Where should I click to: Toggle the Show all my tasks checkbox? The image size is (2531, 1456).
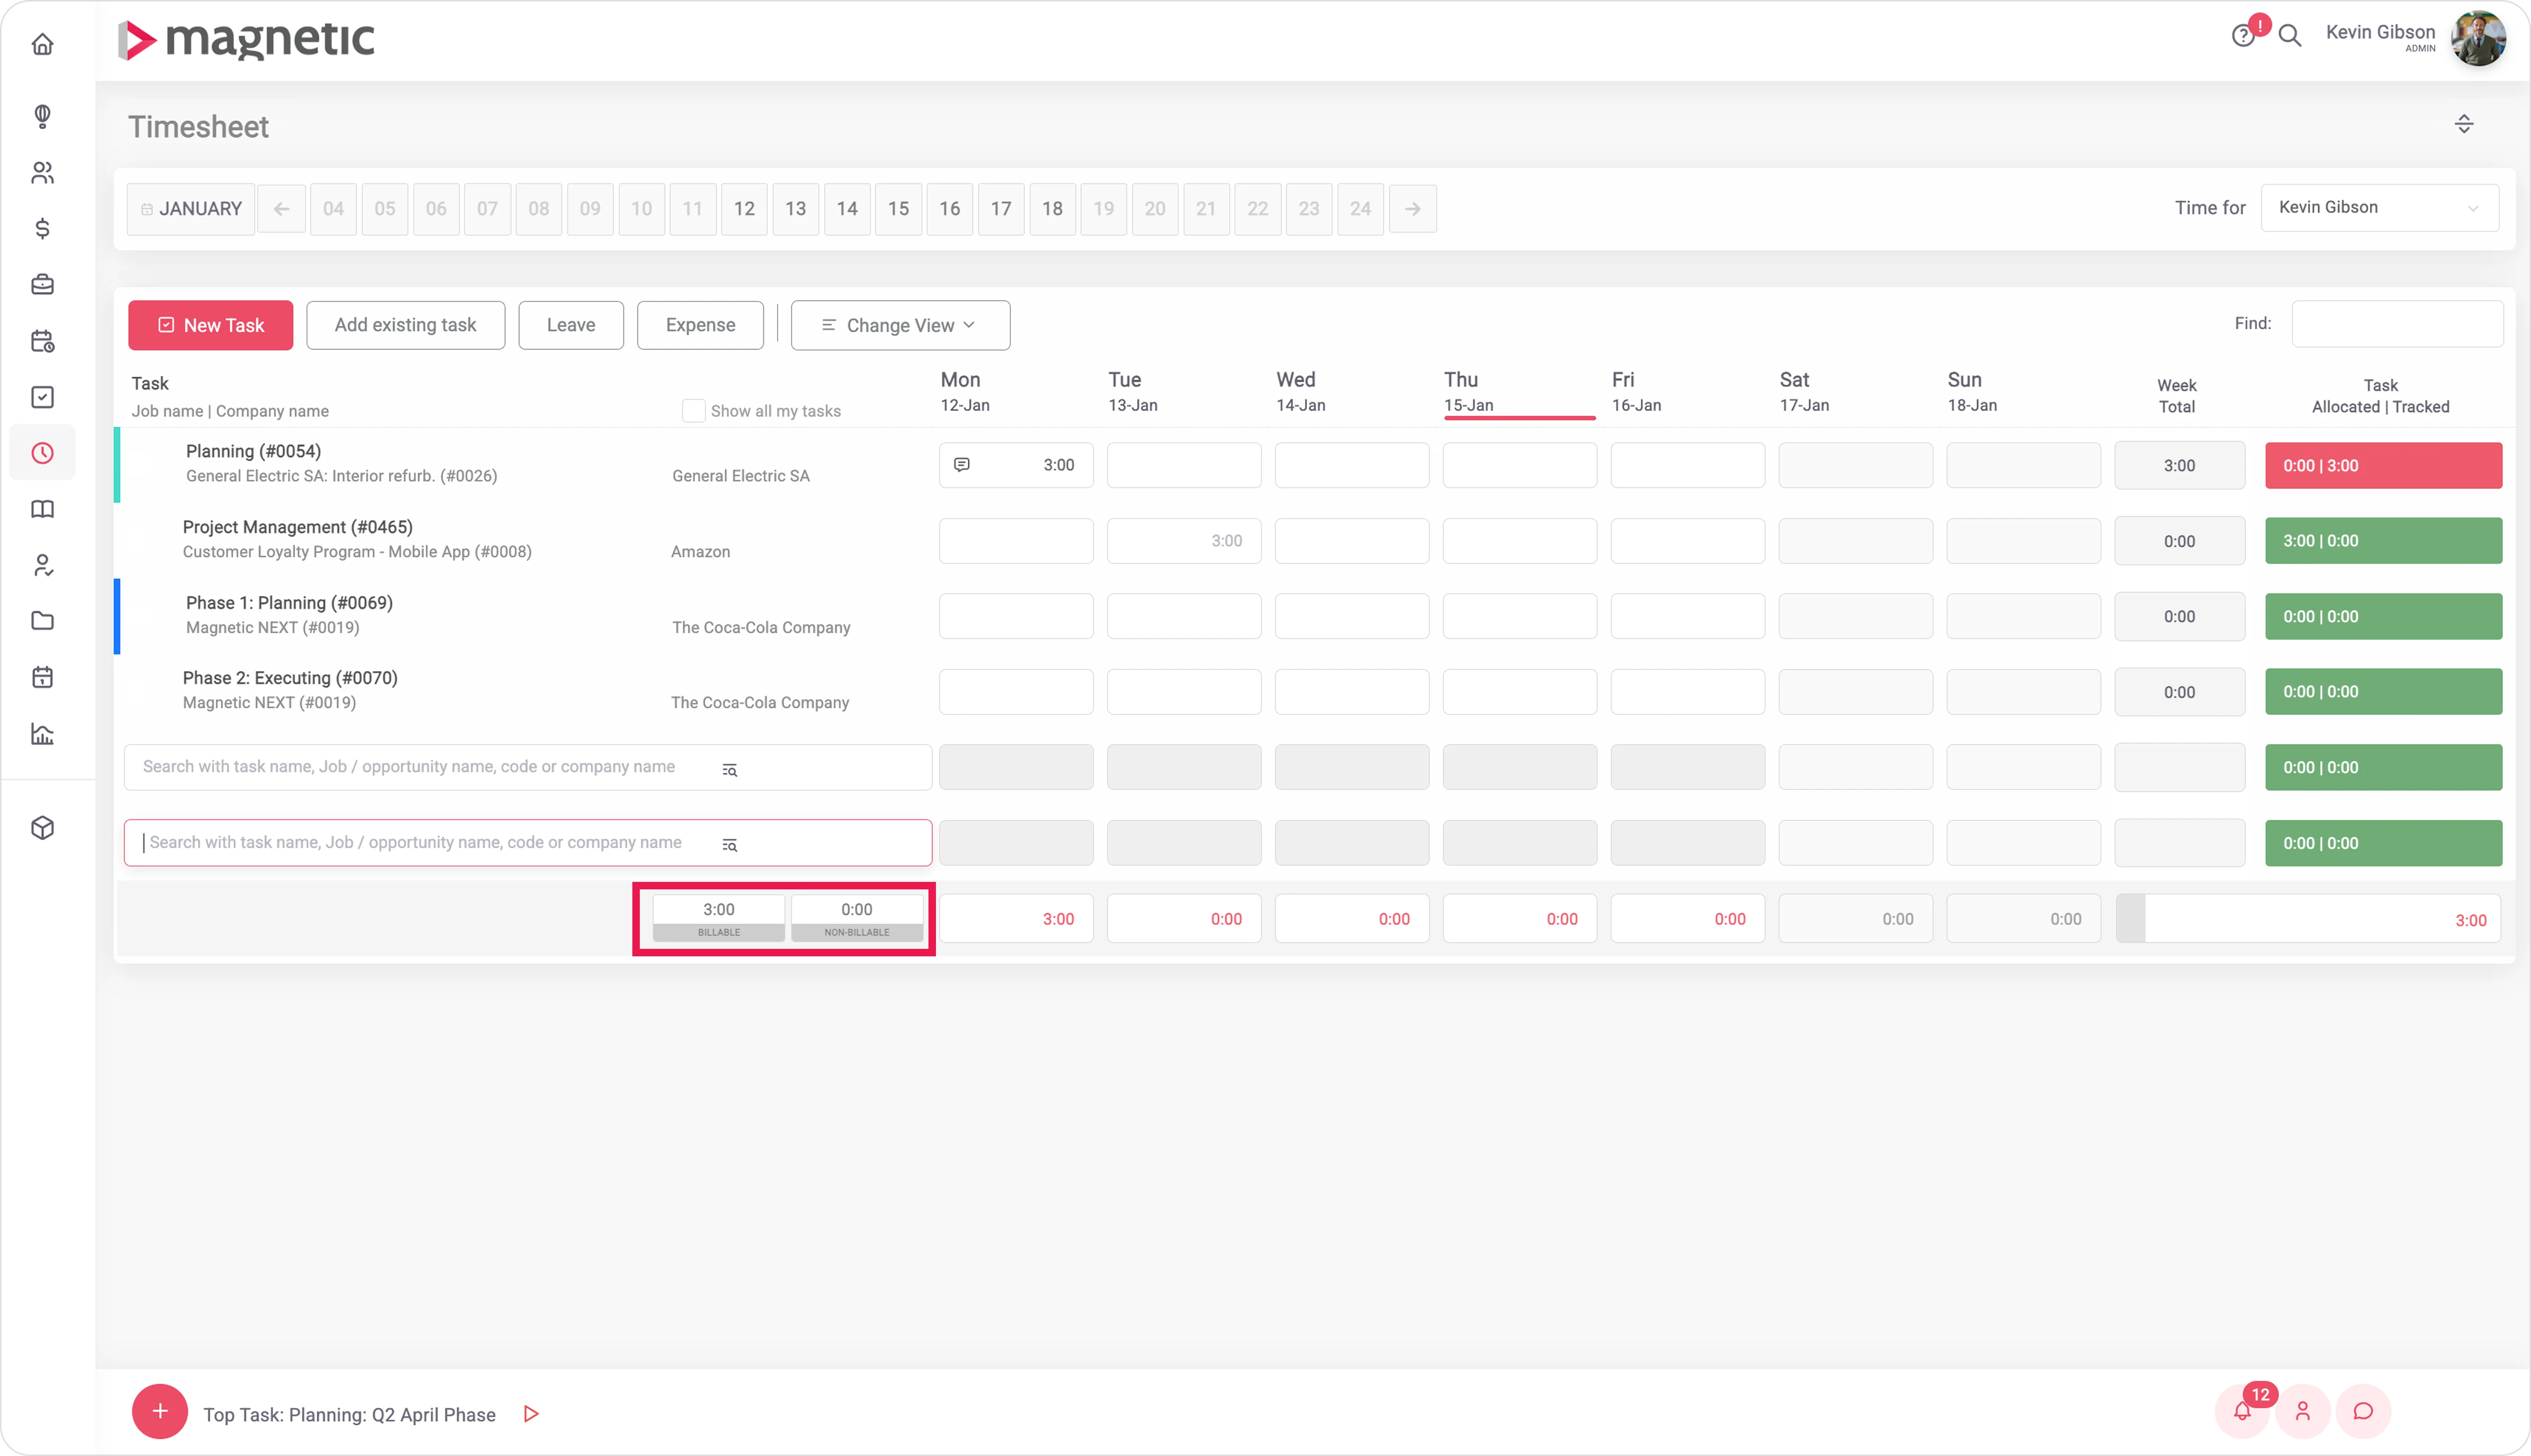(693, 410)
